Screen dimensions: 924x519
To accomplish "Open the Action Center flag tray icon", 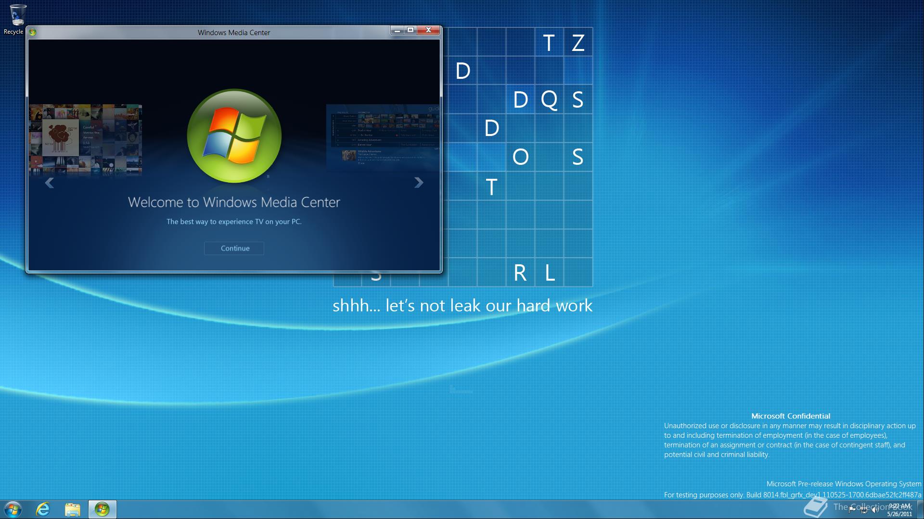I will 852,510.
